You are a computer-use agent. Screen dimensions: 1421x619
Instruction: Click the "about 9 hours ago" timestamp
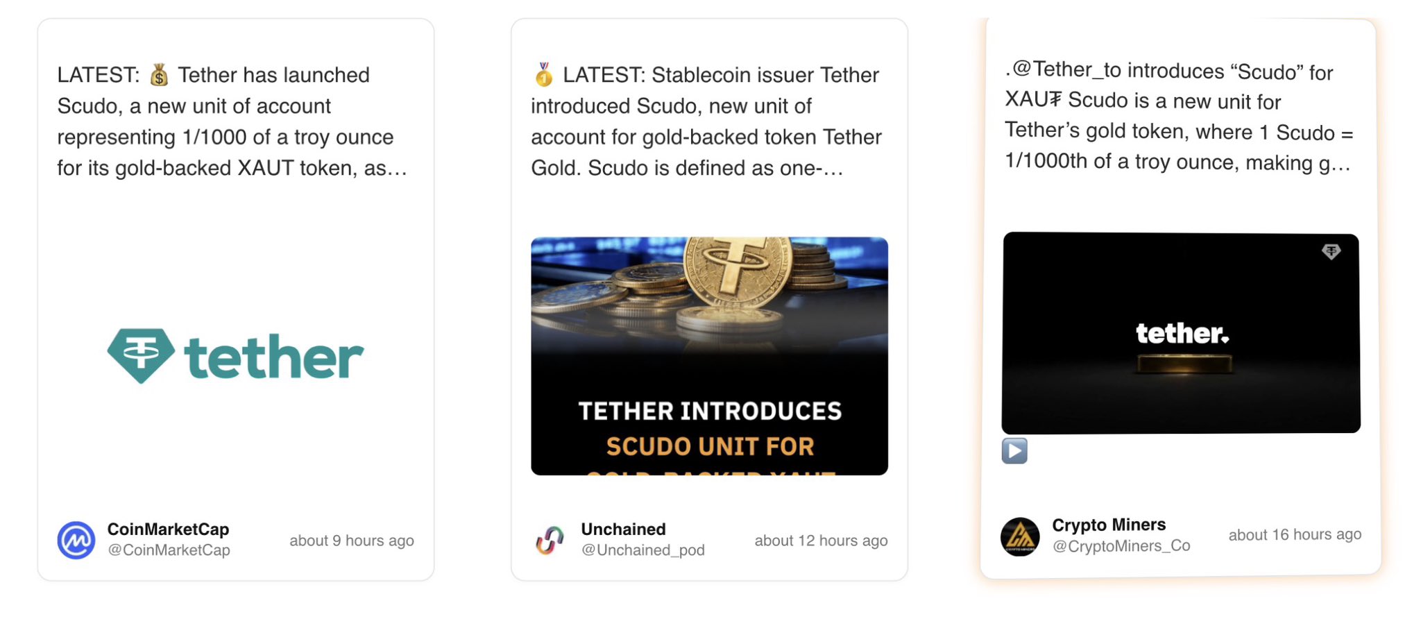(352, 541)
